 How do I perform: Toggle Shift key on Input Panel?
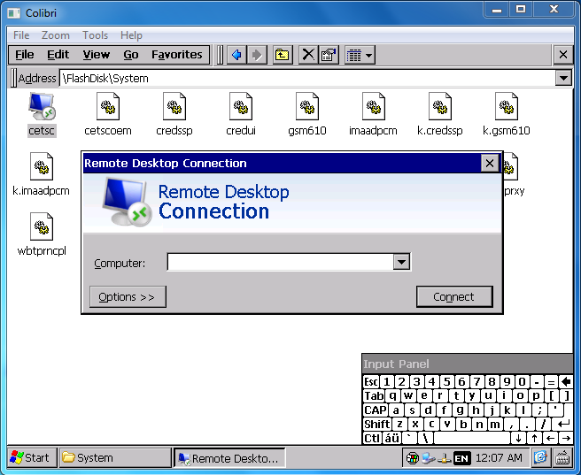(x=376, y=424)
